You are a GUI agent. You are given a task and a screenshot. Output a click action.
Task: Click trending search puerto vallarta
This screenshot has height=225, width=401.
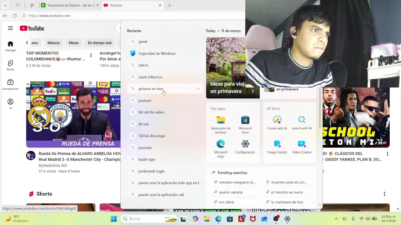pos(236,192)
